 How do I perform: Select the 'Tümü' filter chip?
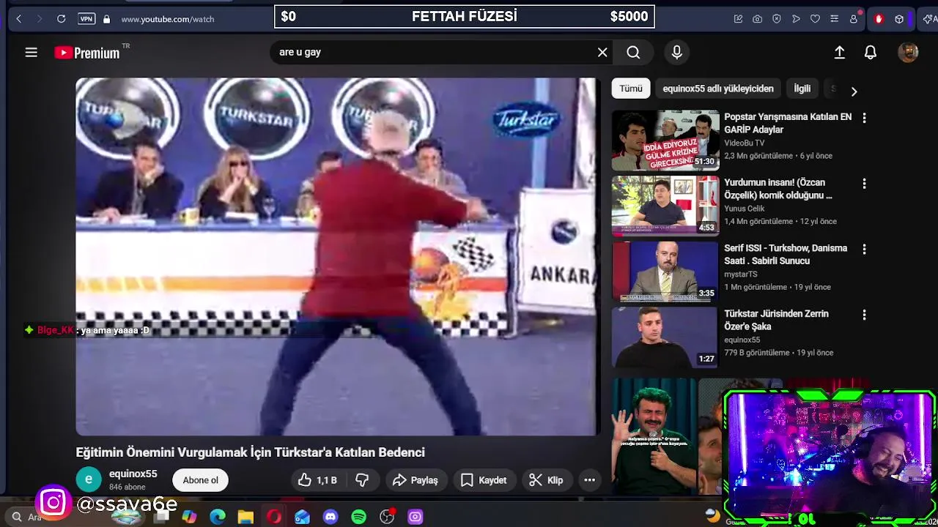click(x=631, y=89)
